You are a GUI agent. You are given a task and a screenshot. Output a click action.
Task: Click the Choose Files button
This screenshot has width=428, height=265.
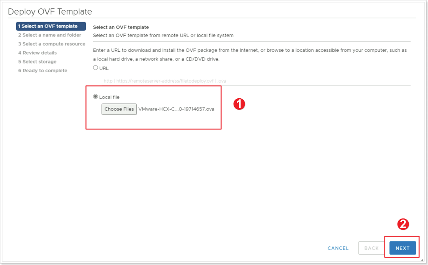click(119, 109)
